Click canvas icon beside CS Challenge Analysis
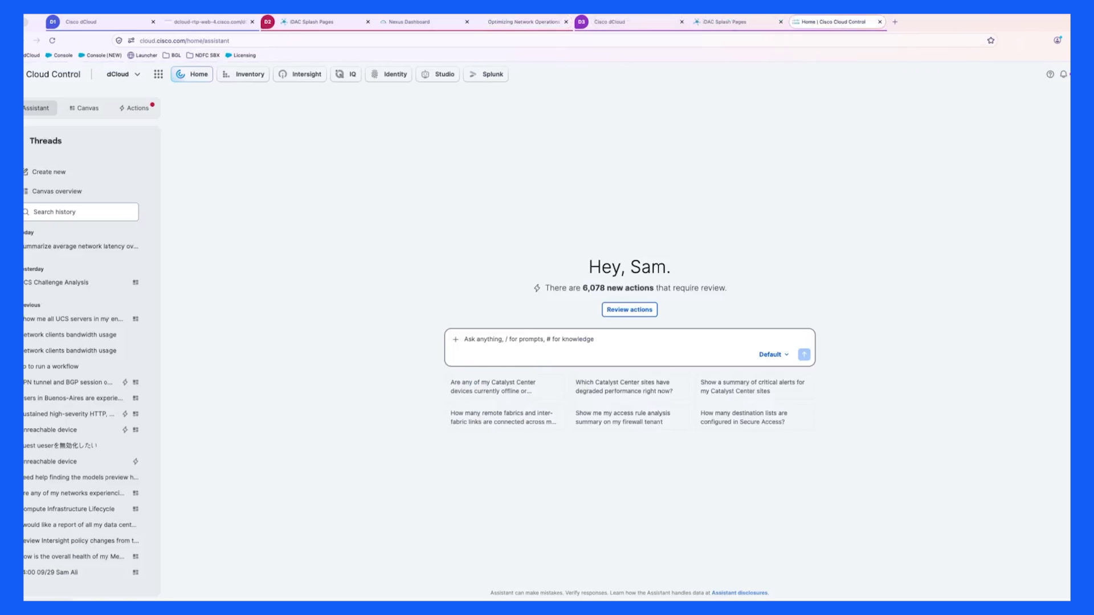The image size is (1094, 615). click(136, 282)
